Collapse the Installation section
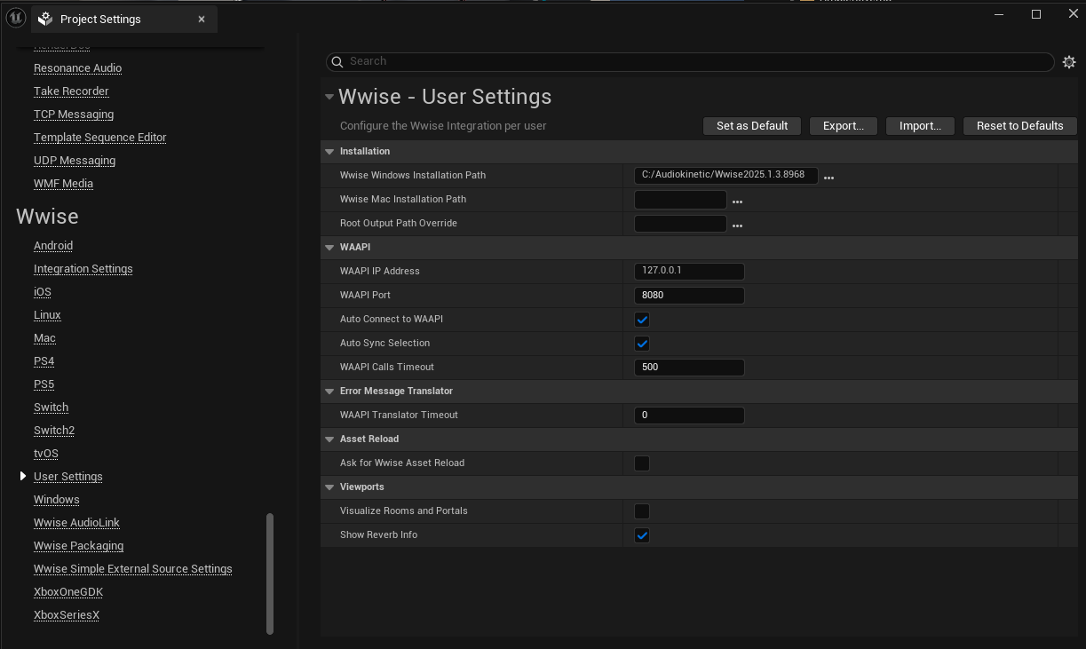This screenshot has width=1086, height=649. 329,152
